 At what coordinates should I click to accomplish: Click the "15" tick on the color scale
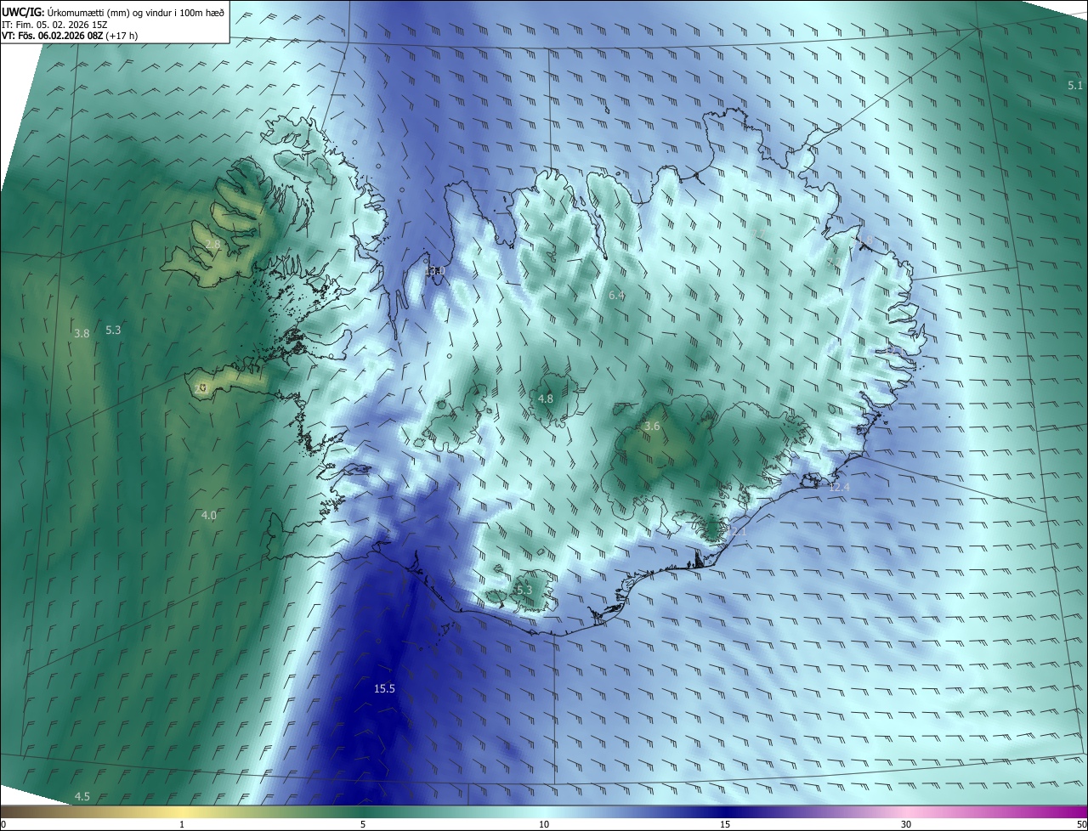[725, 825]
